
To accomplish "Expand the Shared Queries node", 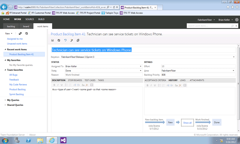I will [x=5, y=105].
